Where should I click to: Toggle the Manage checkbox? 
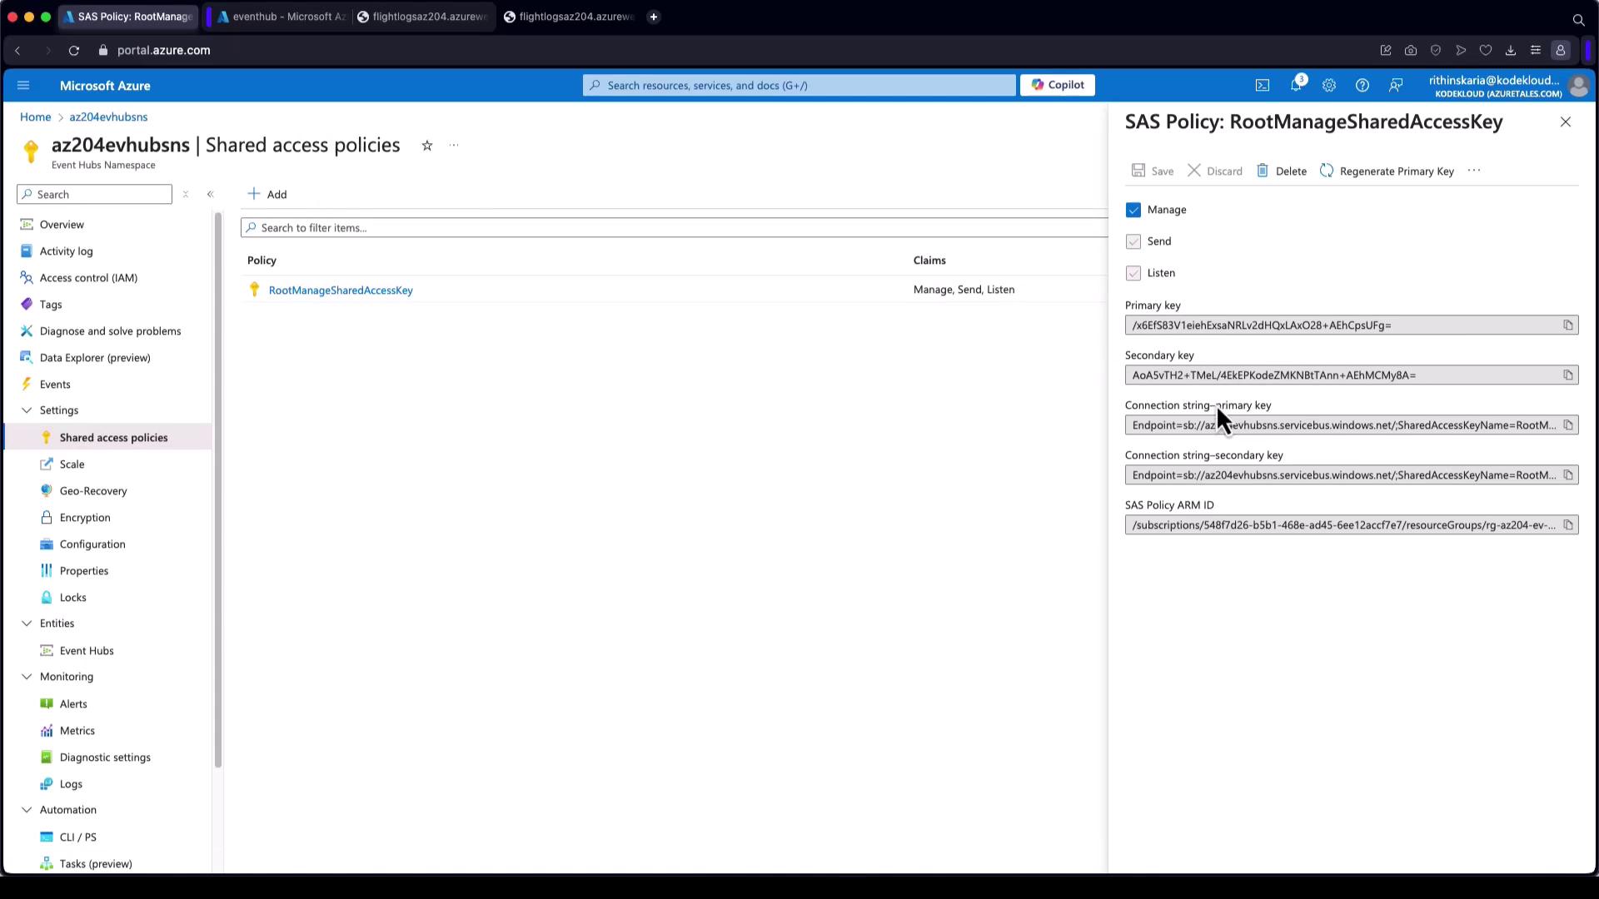point(1133,210)
